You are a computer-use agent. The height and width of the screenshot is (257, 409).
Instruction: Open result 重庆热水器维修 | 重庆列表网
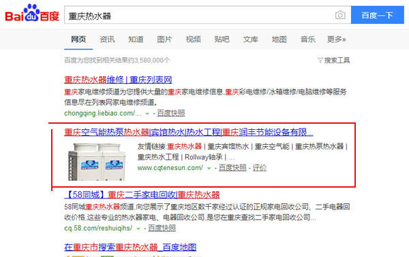pyautogui.click(x=118, y=80)
